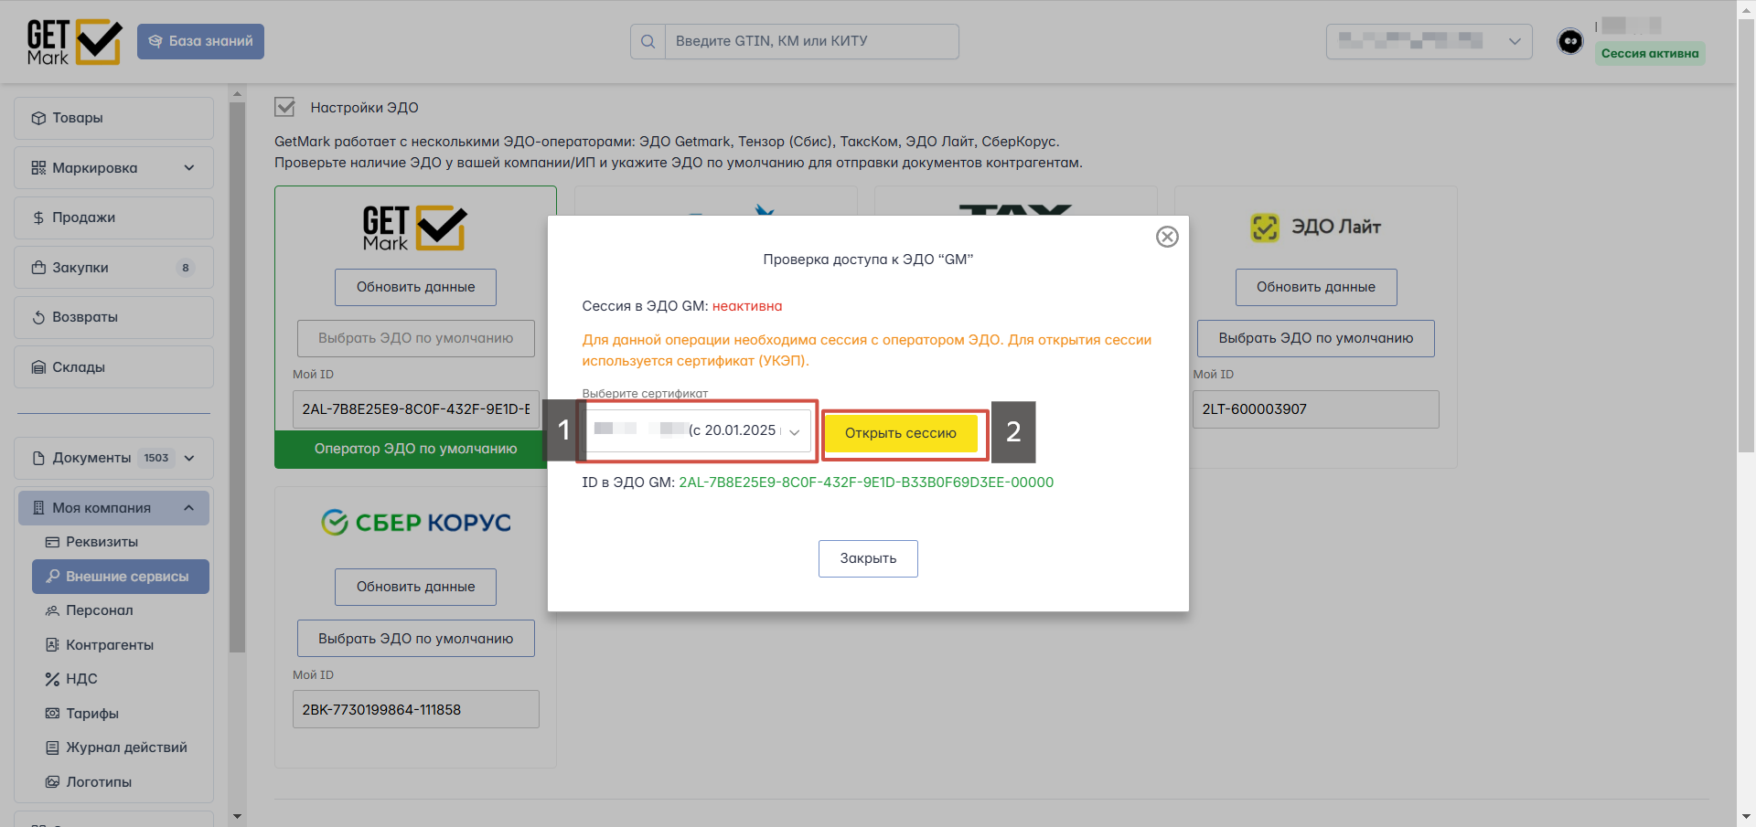Click the Продажи dollar icon

point(38,217)
